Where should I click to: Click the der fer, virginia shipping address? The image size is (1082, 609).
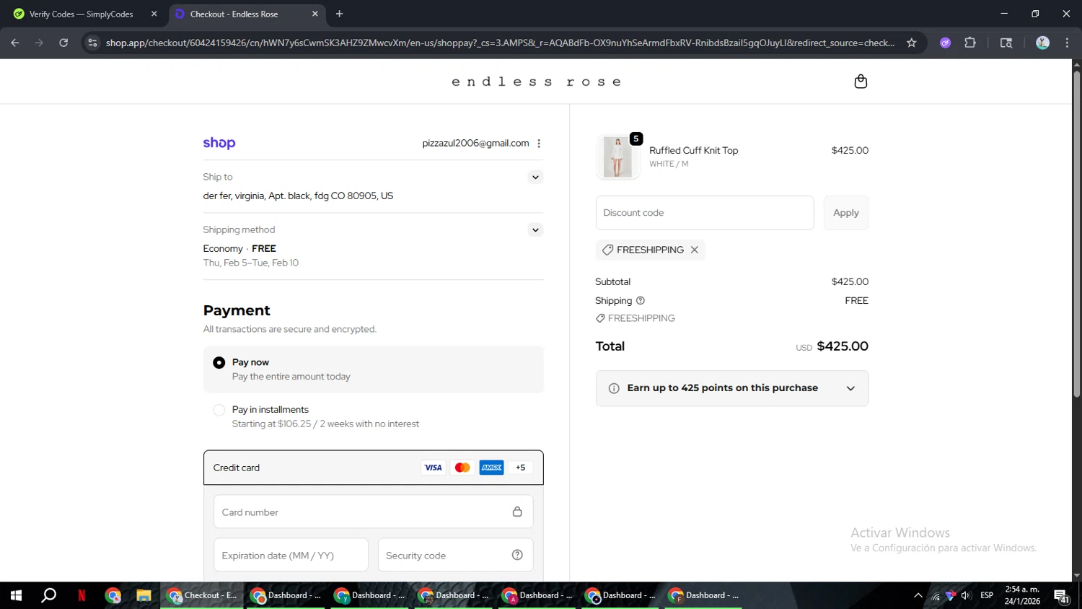point(298,196)
